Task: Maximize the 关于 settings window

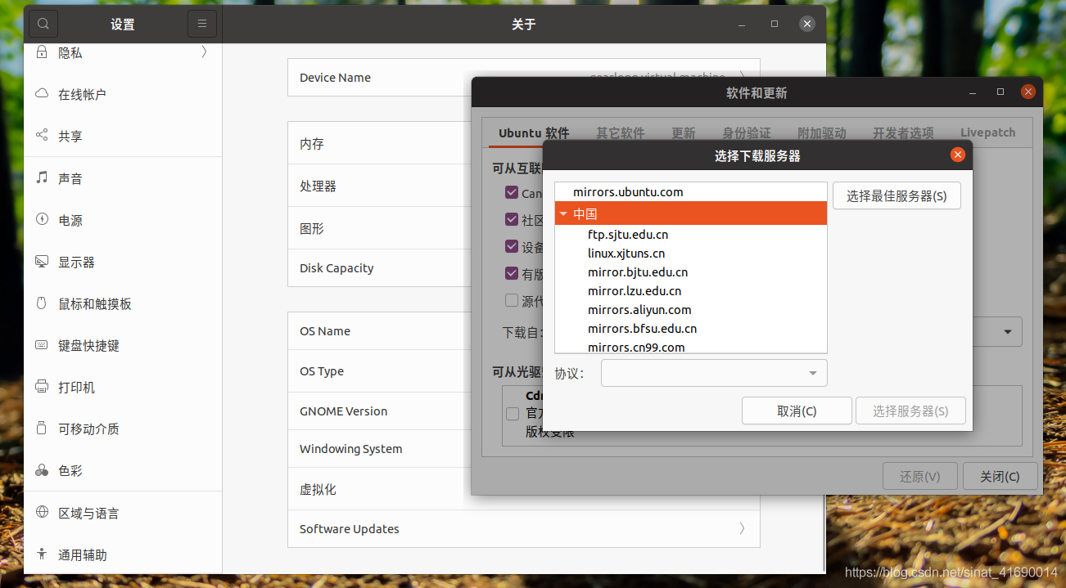Action: pos(775,24)
